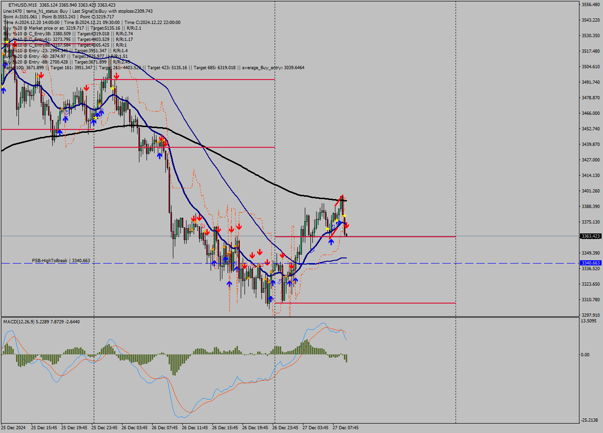Click price scale value 3375.130
603x433 pixels.
590,222
